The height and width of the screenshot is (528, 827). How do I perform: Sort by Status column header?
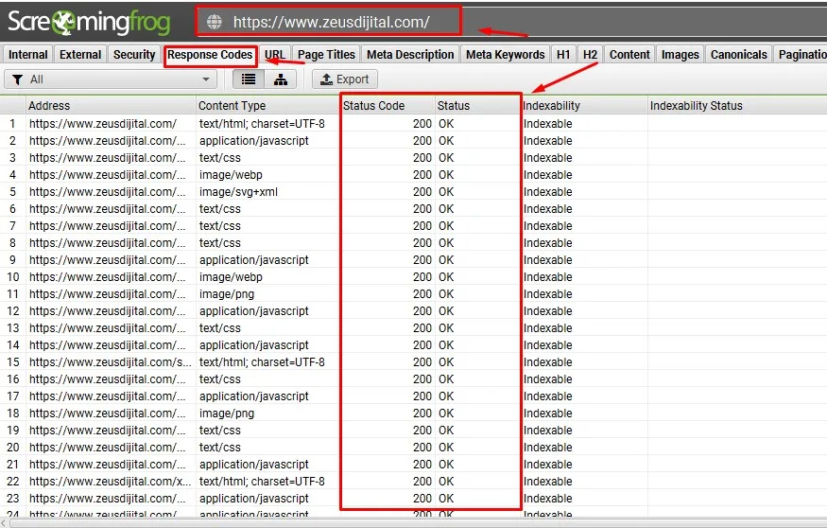pyautogui.click(x=478, y=106)
